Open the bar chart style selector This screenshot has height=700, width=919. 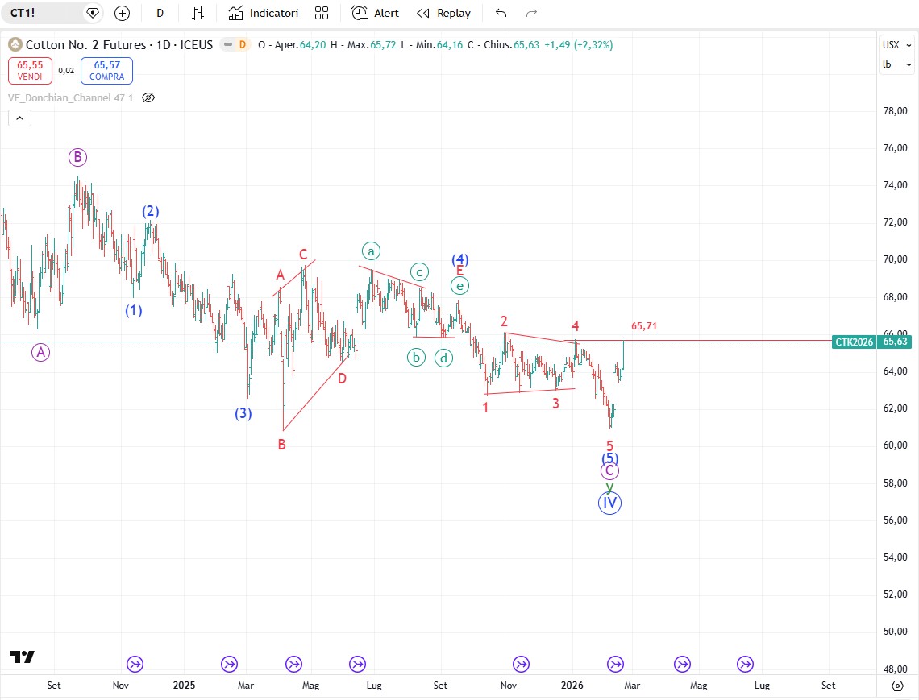pyautogui.click(x=198, y=13)
